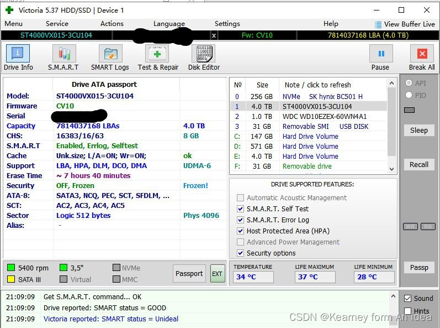440x328 pixels.
Task: Pause the current operation
Action: pyautogui.click(x=381, y=58)
